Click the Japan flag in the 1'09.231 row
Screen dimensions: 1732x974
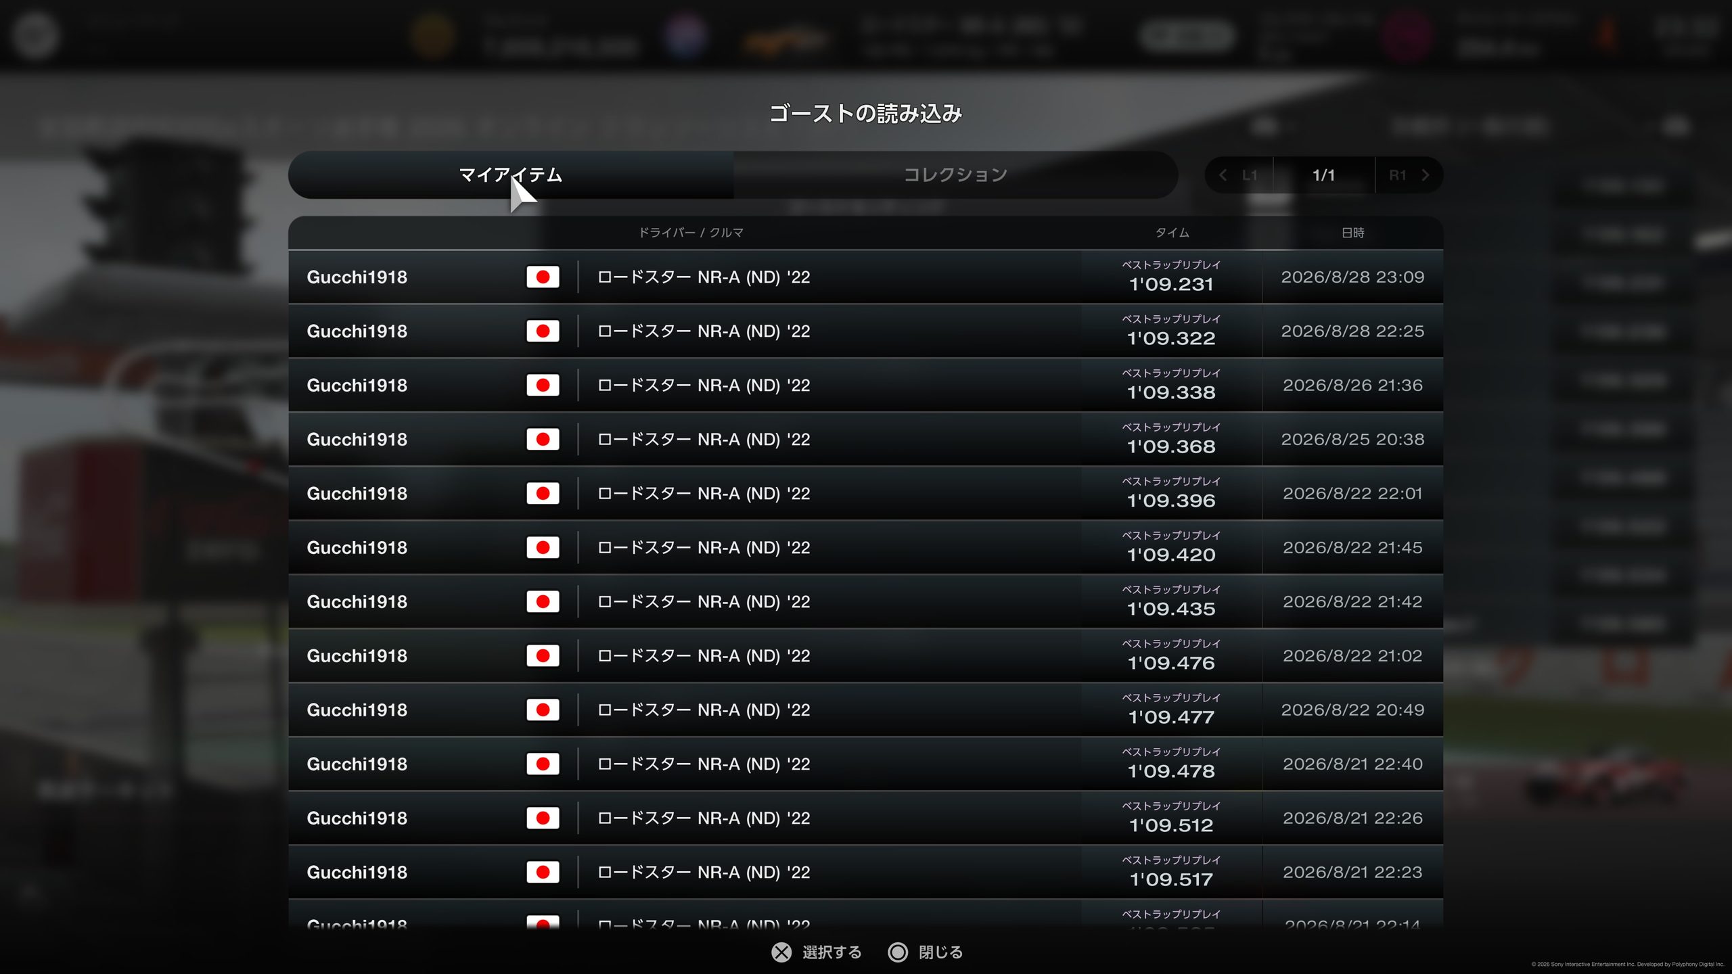[543, 277]
